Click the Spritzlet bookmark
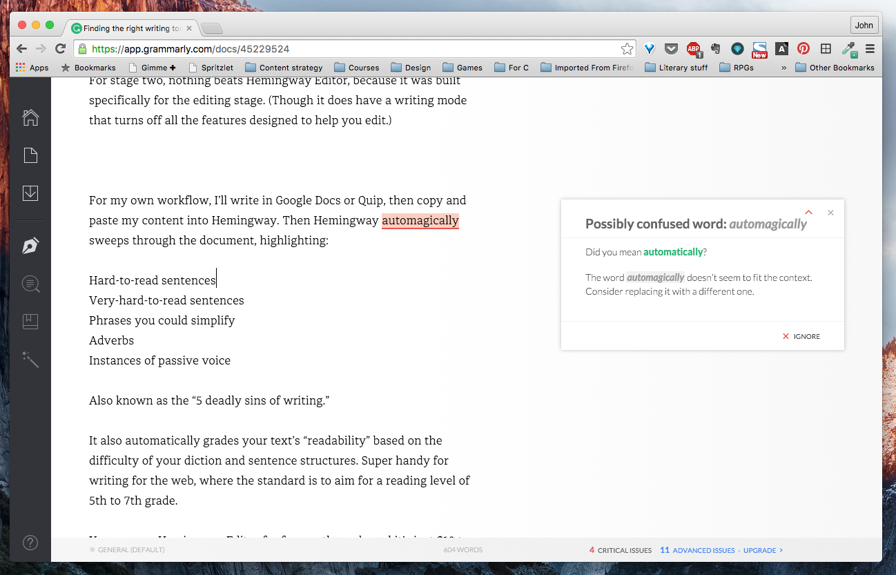The height and width of the screenshot is (575, 896). pos(210,68)
